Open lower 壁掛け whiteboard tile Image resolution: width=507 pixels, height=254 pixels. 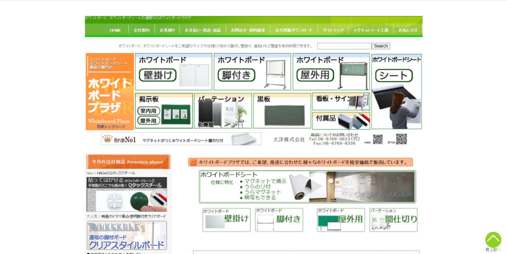pos(227,220)
